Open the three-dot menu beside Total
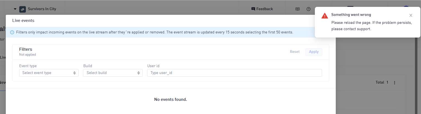Screen dimensions: 421x114 point(395,82)
